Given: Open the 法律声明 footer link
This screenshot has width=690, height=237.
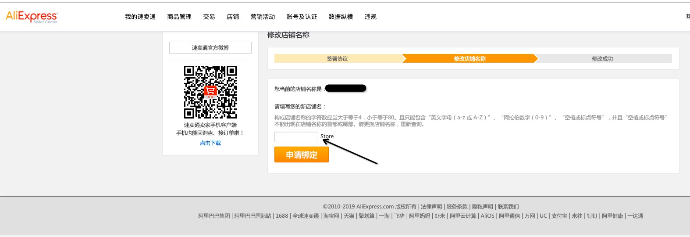Looking at the screenshot, I should pos(431,207).
